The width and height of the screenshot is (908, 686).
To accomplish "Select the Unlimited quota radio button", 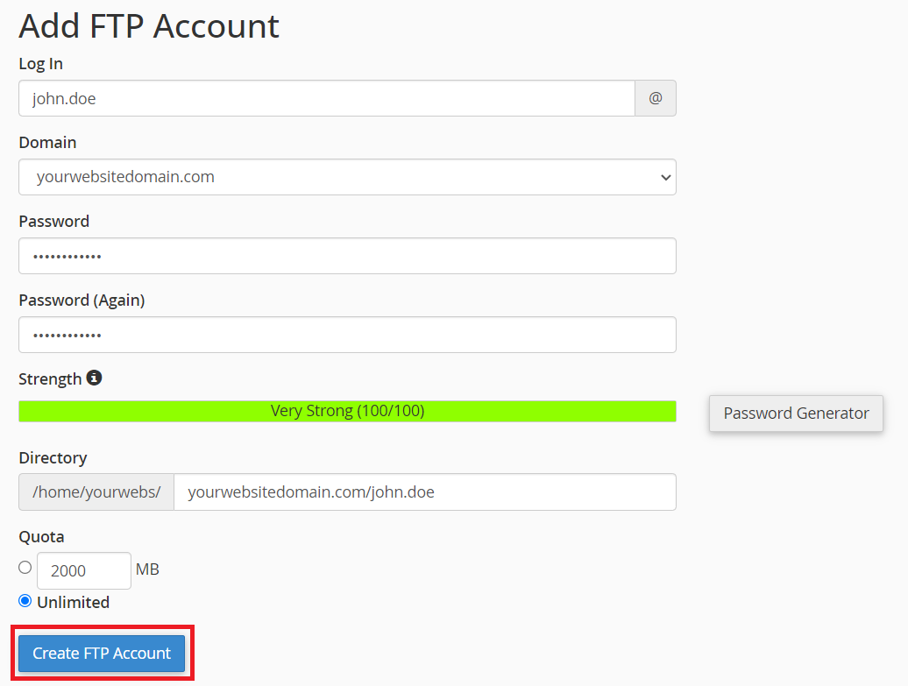I will coord(25,600).
